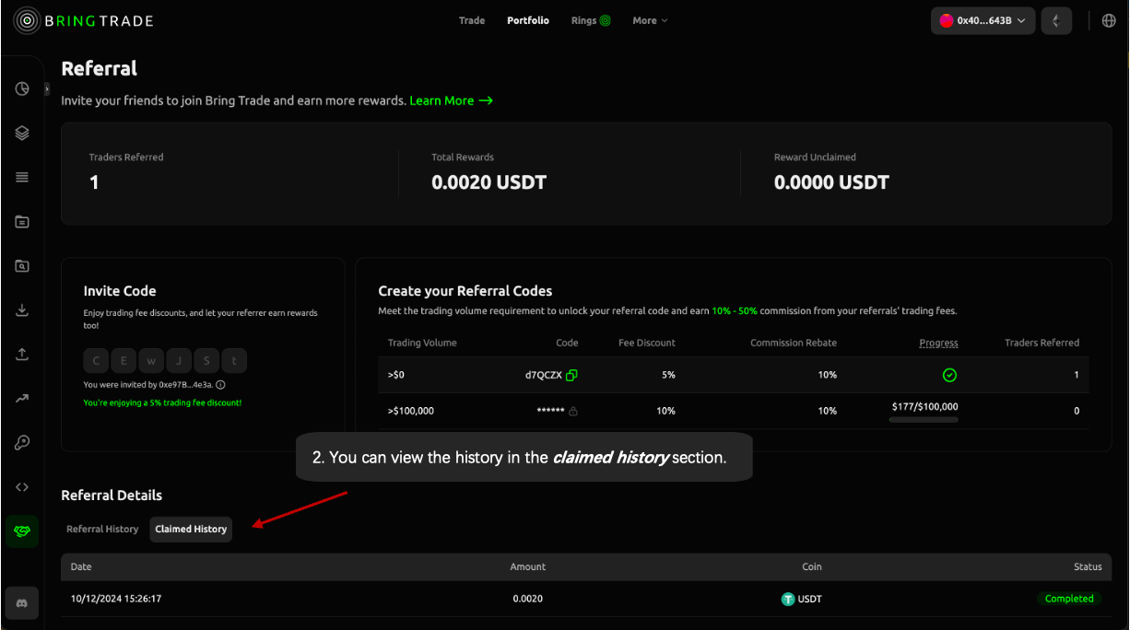
Task: Open the deposit download-arrow sidebar icon
Action: pyautogui.click(x=22, y=310)
